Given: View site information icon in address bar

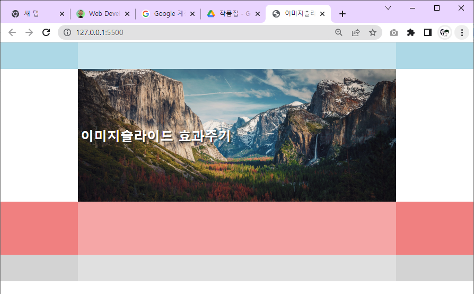Looking at the screenshot, I should (67, 32).
